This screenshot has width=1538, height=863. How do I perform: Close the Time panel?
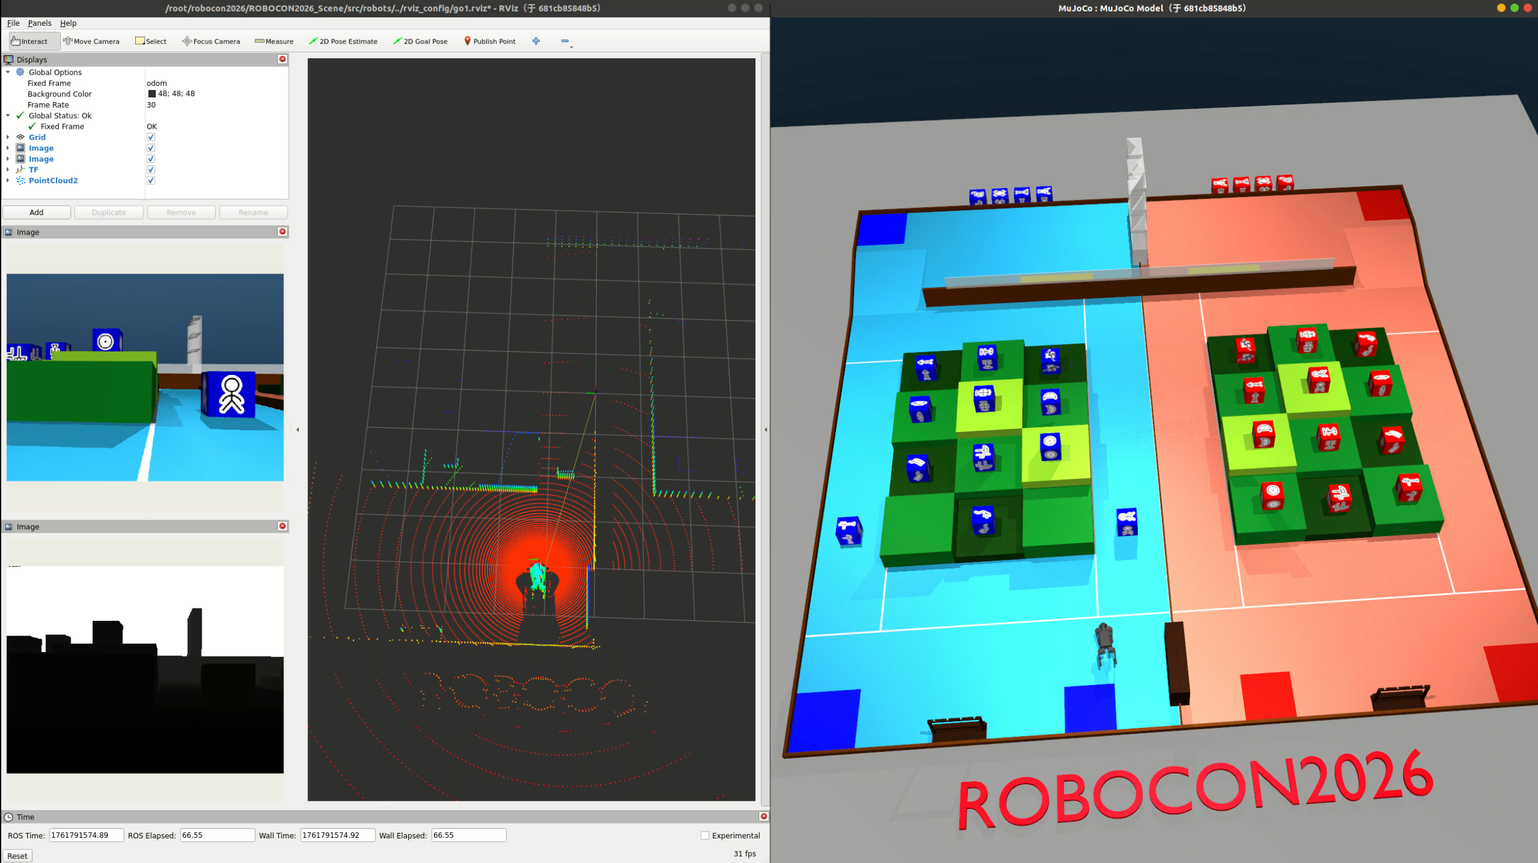[763, 816]
